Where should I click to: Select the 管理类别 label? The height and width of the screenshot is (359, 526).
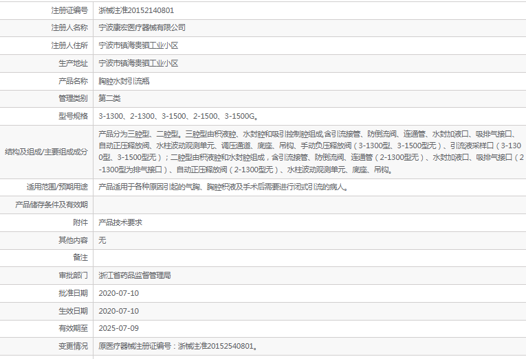coord(73,98)
